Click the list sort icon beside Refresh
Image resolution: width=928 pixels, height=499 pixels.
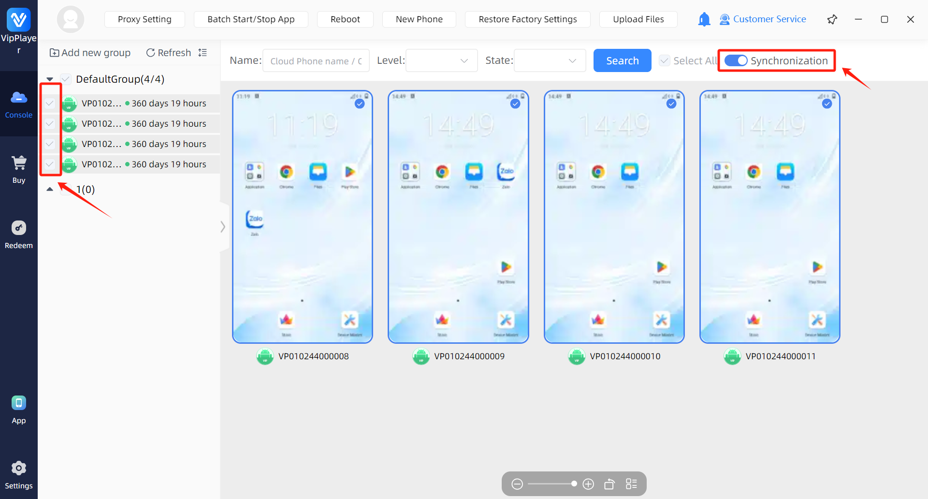(x=203, y=53)
